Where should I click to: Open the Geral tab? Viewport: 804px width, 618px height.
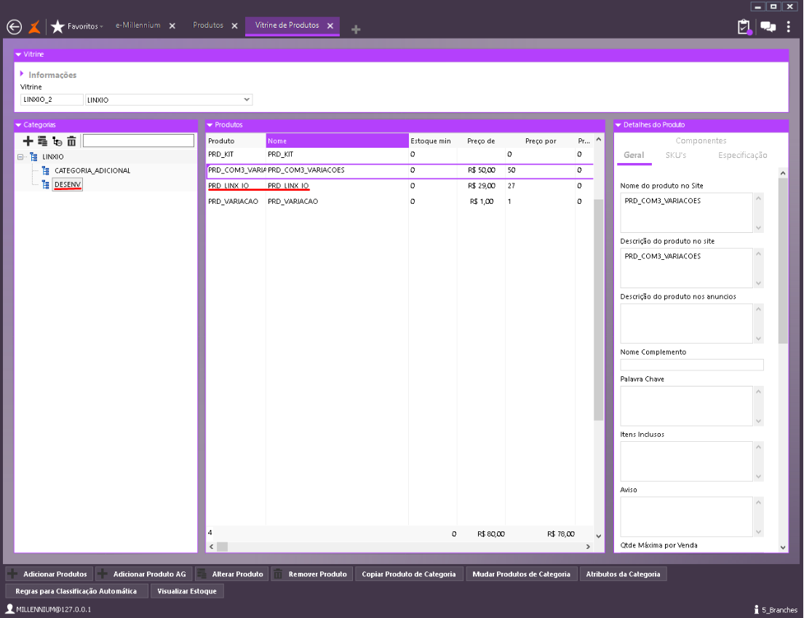tap(634, 155)
